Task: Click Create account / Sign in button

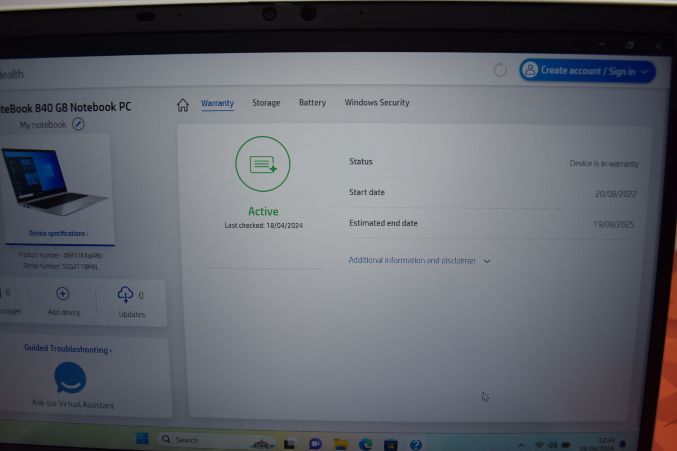Action: click(x=587, y=71)
